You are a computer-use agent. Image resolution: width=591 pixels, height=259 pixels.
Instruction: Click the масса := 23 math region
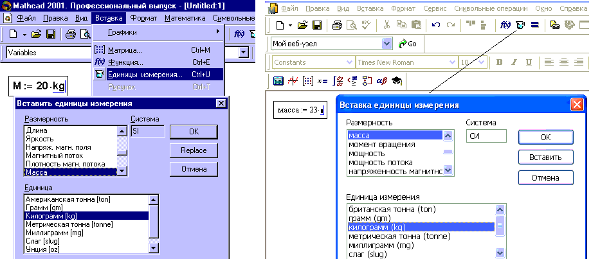pos(300,111)
